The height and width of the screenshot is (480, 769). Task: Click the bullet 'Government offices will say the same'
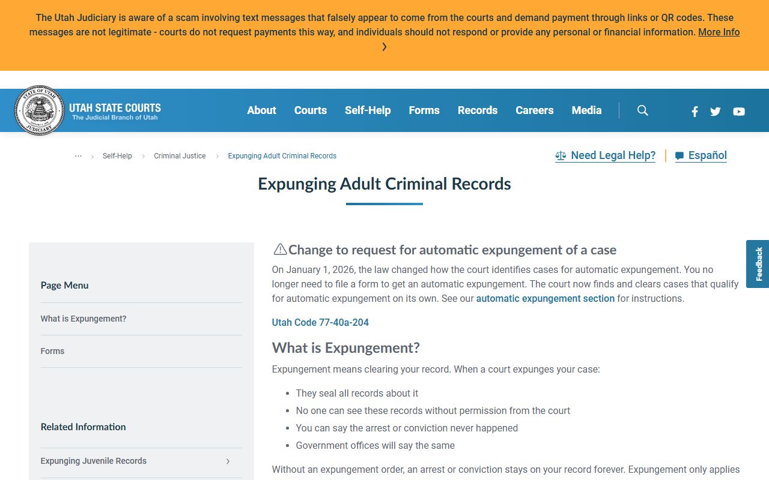pyautogui.click(x=375, y=446)
